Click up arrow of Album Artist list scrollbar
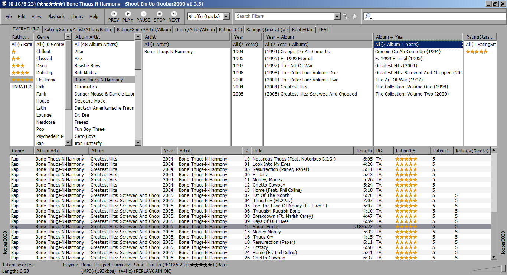 (x=138, y=36)
